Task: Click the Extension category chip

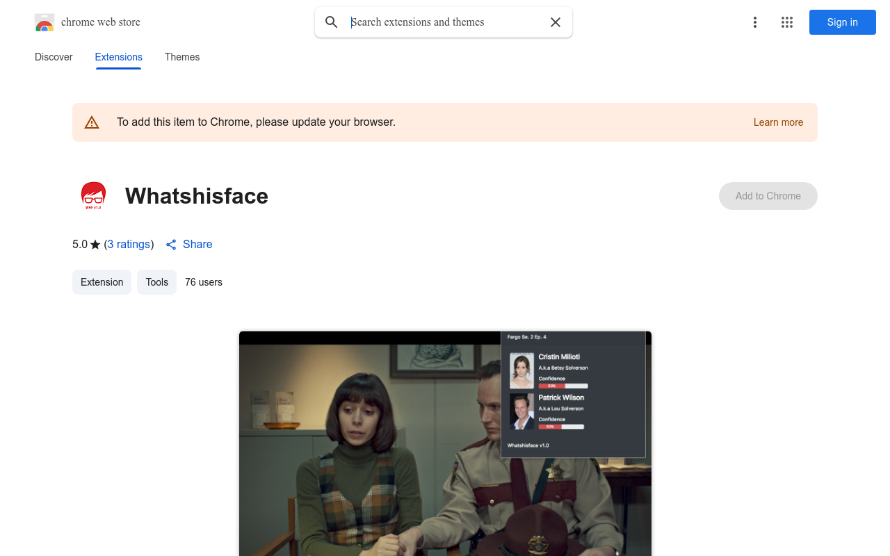Action: click(x=102, y=282)
